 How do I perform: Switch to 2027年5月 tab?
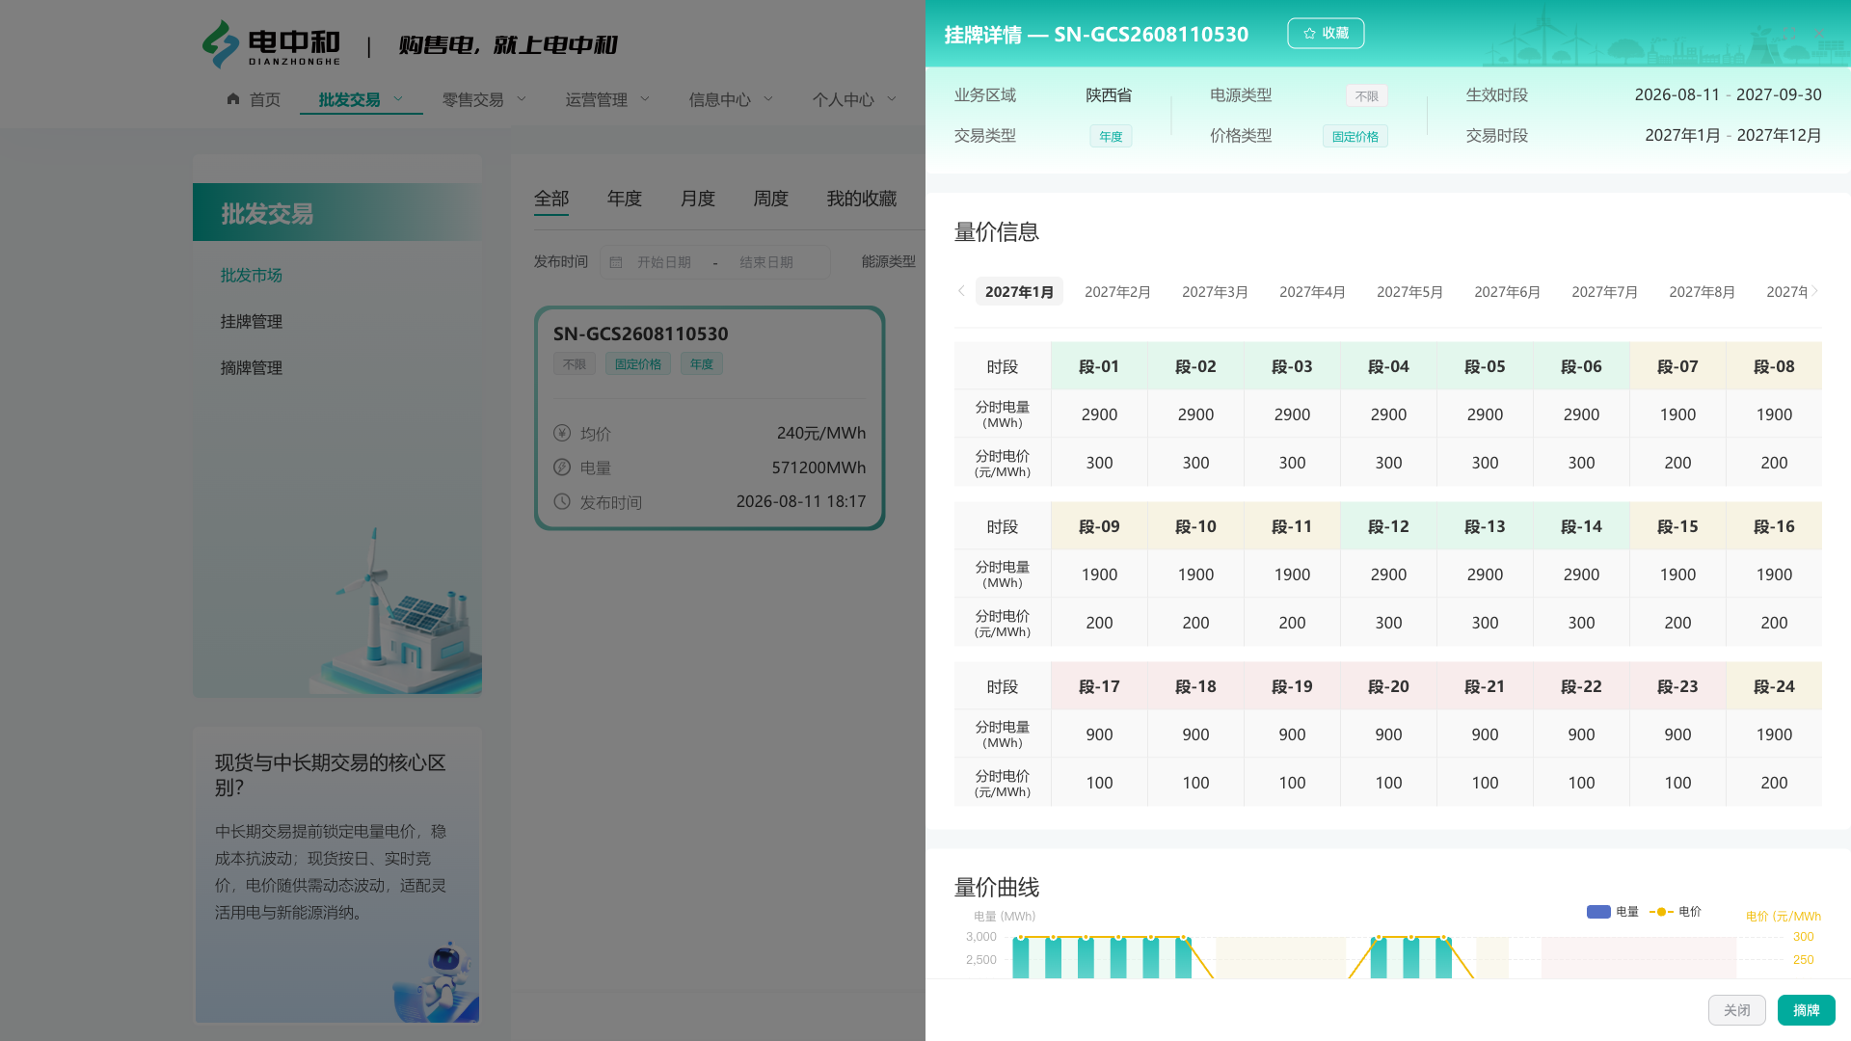[1409, 291]
